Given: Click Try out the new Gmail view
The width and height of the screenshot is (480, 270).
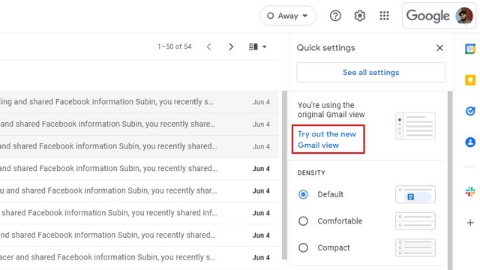Looking at the screenshot, I should 327,139.
